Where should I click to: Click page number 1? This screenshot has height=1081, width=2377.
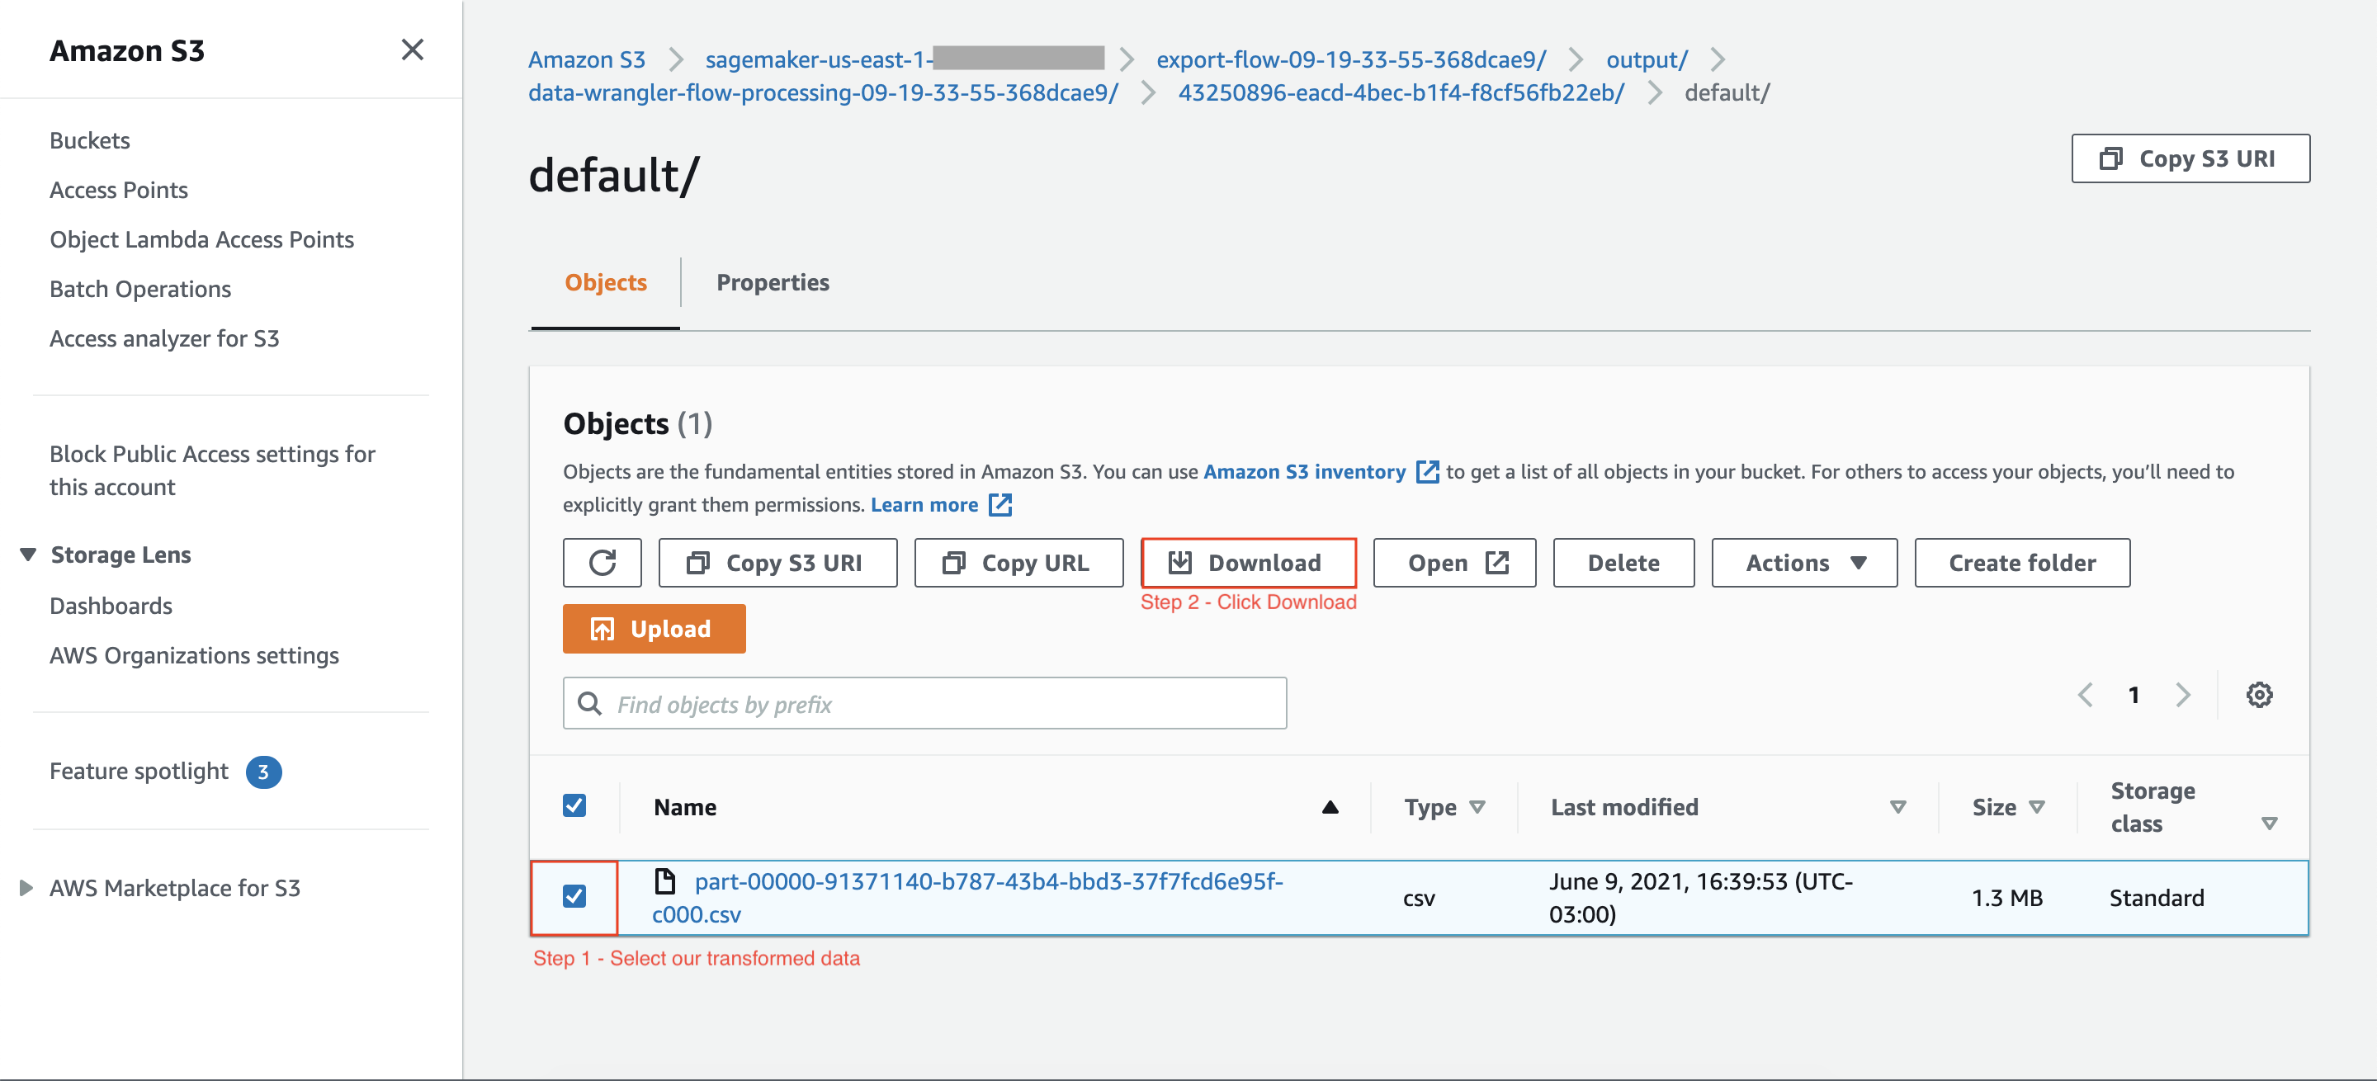pos(2134,695)
